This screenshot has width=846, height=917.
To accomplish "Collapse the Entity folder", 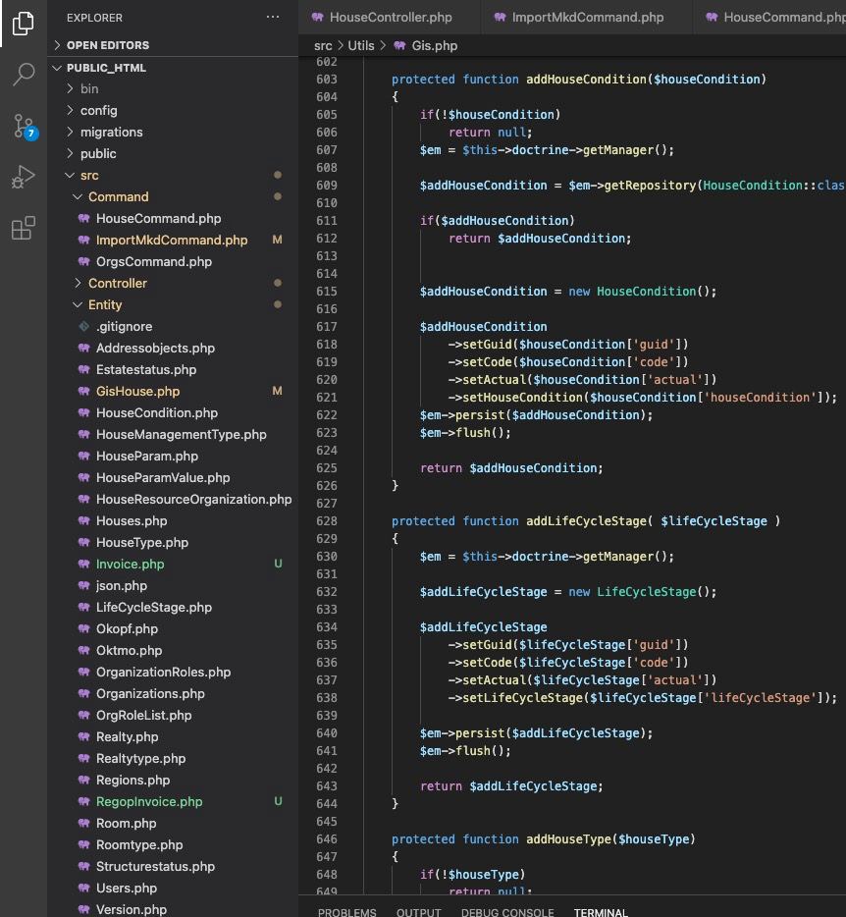I will point(173,305).
